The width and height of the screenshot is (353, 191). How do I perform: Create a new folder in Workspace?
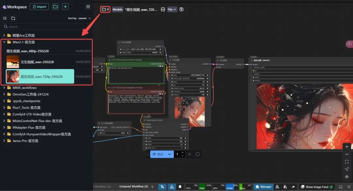13,18
